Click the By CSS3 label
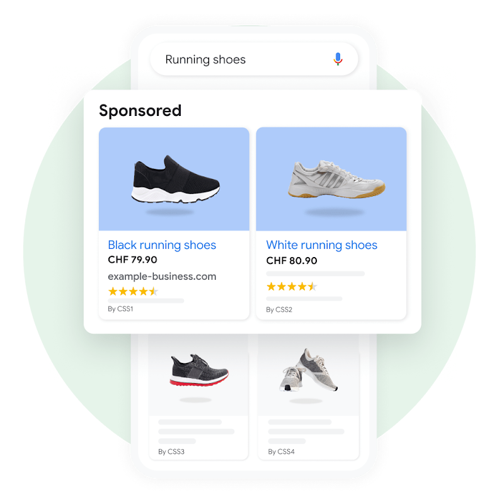Image resolution: width=504 pixels, height=504 pixels. coord(171,452)
